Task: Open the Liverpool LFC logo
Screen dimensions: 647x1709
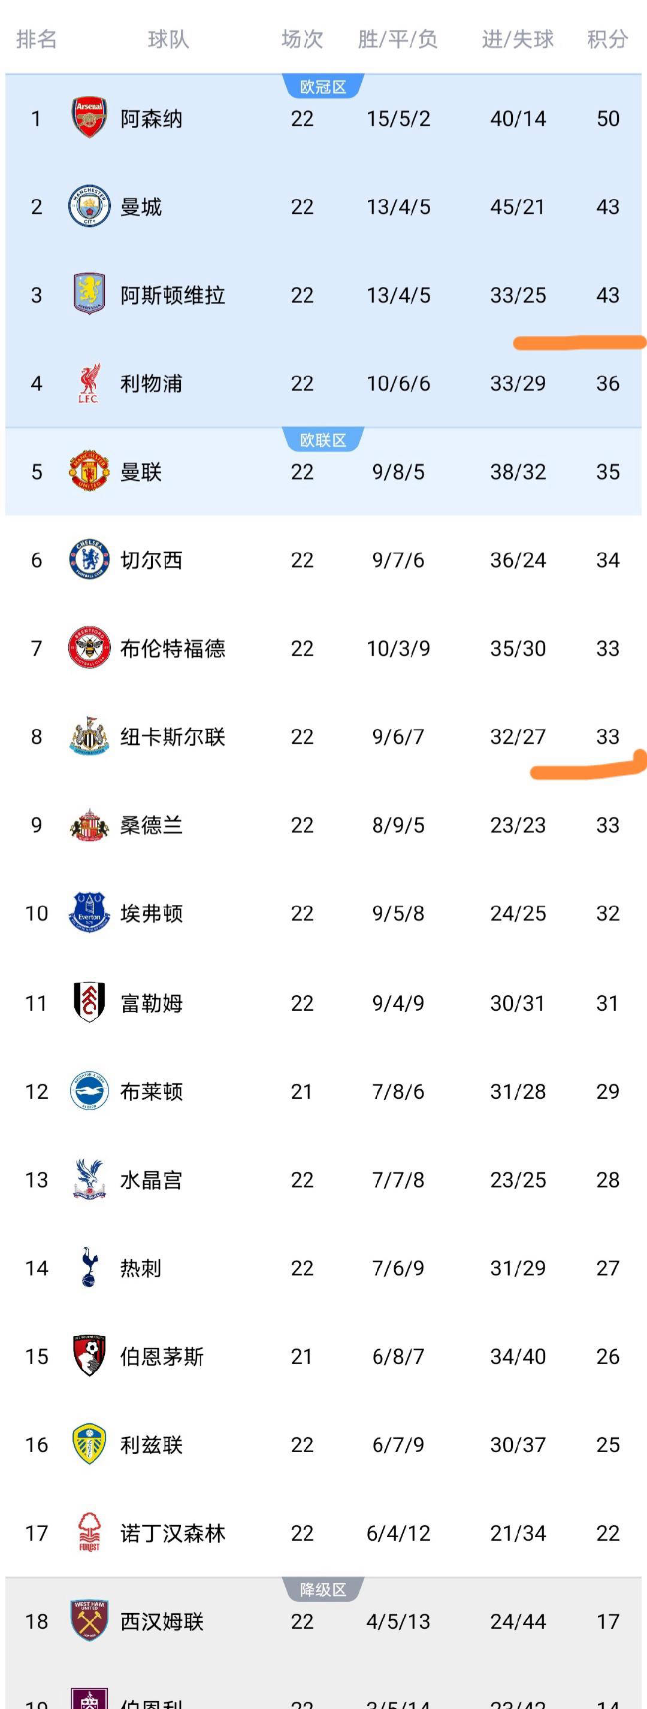Action: [x=89, y=383]
